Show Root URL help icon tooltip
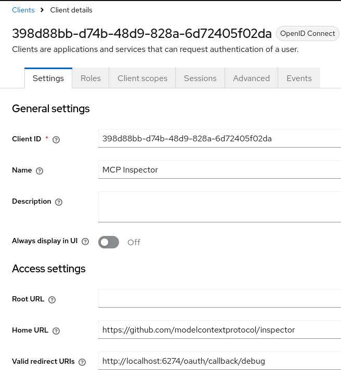Viewport: 341px width, 370px height. coord(51,300)
